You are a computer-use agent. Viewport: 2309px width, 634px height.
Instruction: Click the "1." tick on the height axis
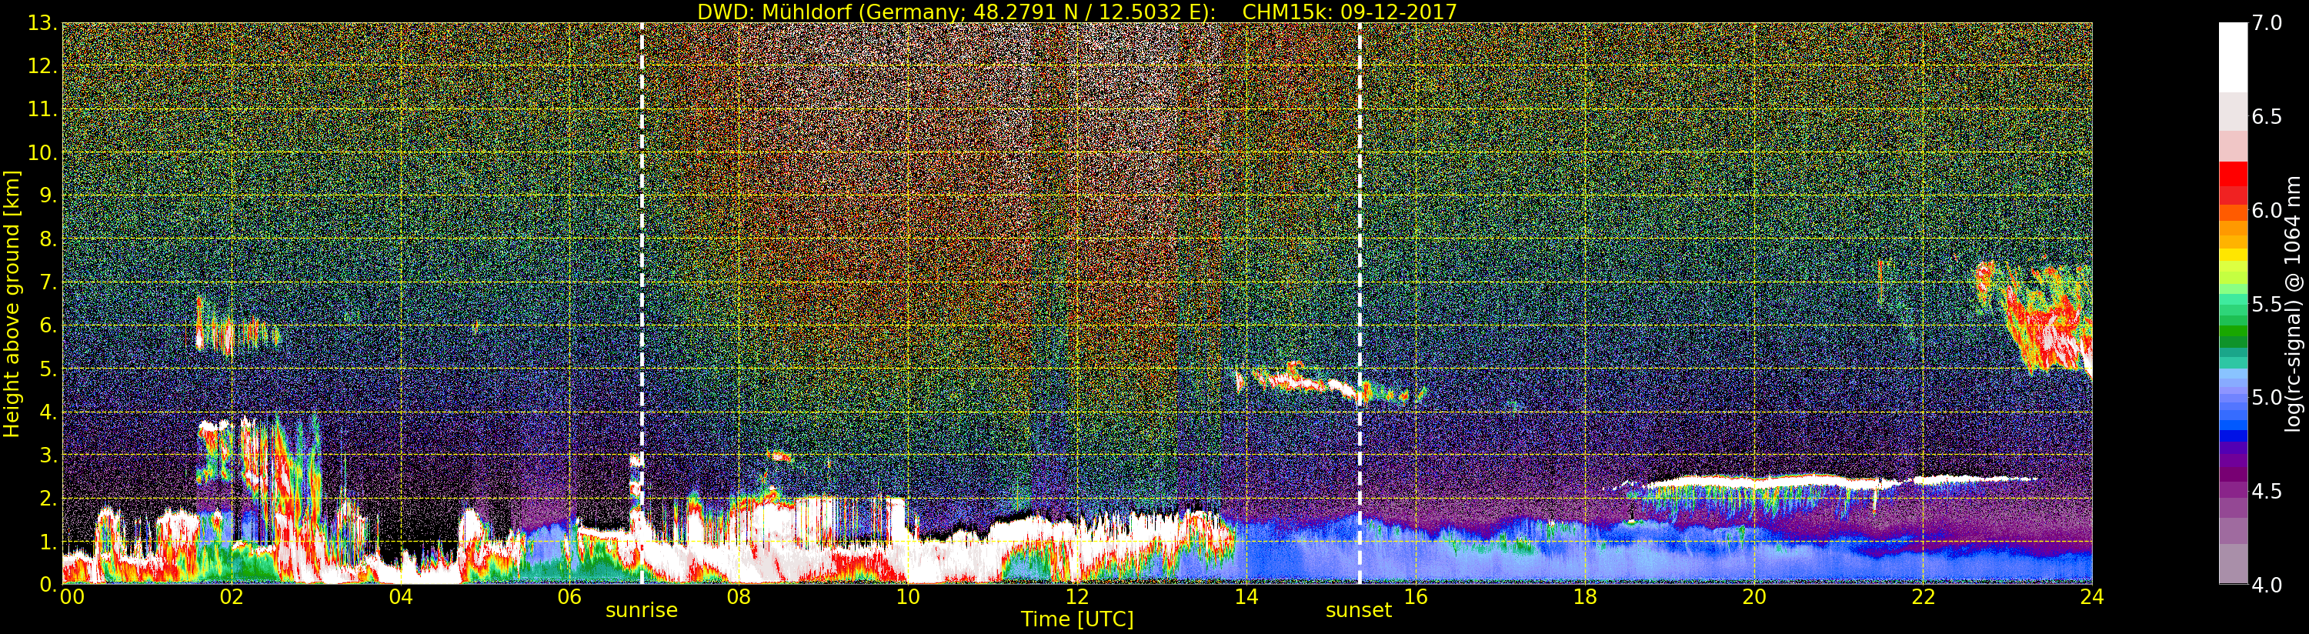48,541
